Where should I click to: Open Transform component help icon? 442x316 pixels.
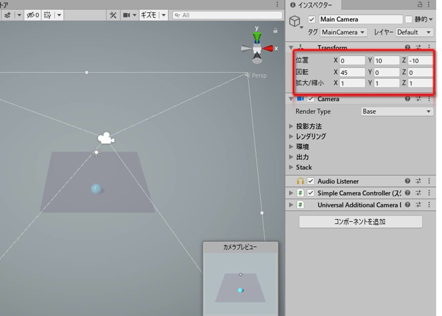coord(407,48)
